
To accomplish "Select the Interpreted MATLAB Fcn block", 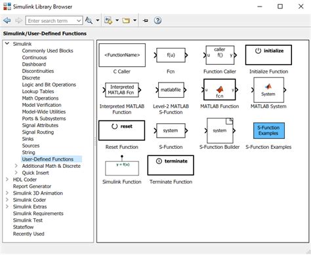I will point(122,90).
